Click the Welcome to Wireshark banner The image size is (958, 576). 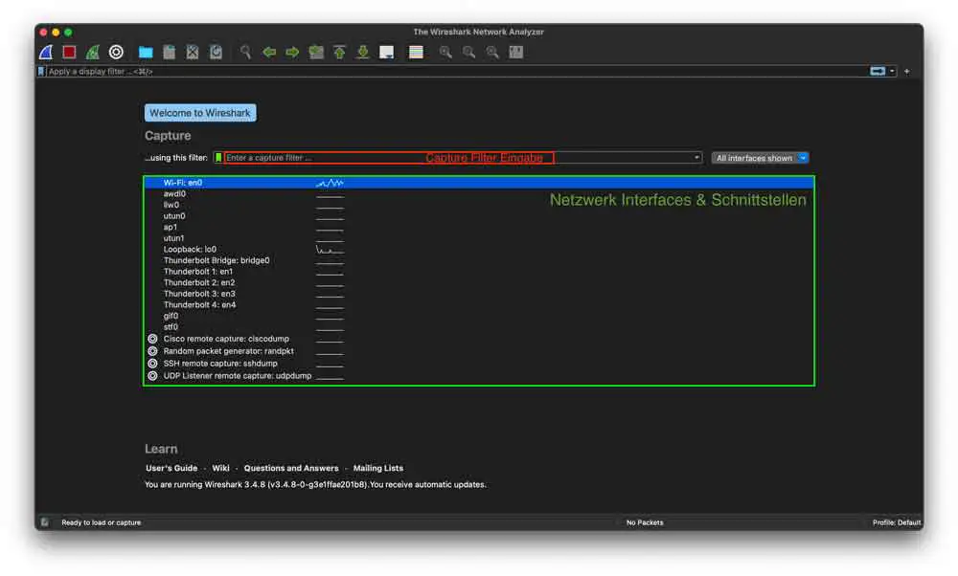click(x=200, y=113)
